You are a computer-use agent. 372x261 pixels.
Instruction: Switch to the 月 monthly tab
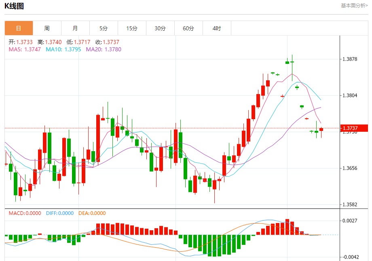coord(75,28)
